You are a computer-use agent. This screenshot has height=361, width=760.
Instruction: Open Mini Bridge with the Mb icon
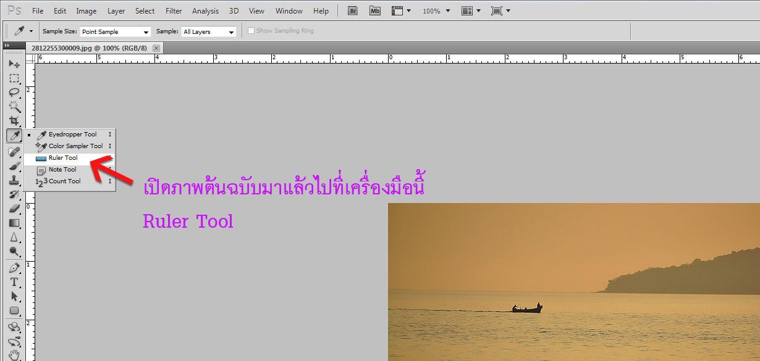(x=375, y=10)
